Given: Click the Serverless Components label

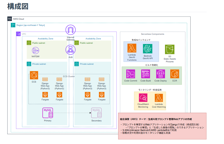Looking at the screenshot, I should click(x=153, y=34).
